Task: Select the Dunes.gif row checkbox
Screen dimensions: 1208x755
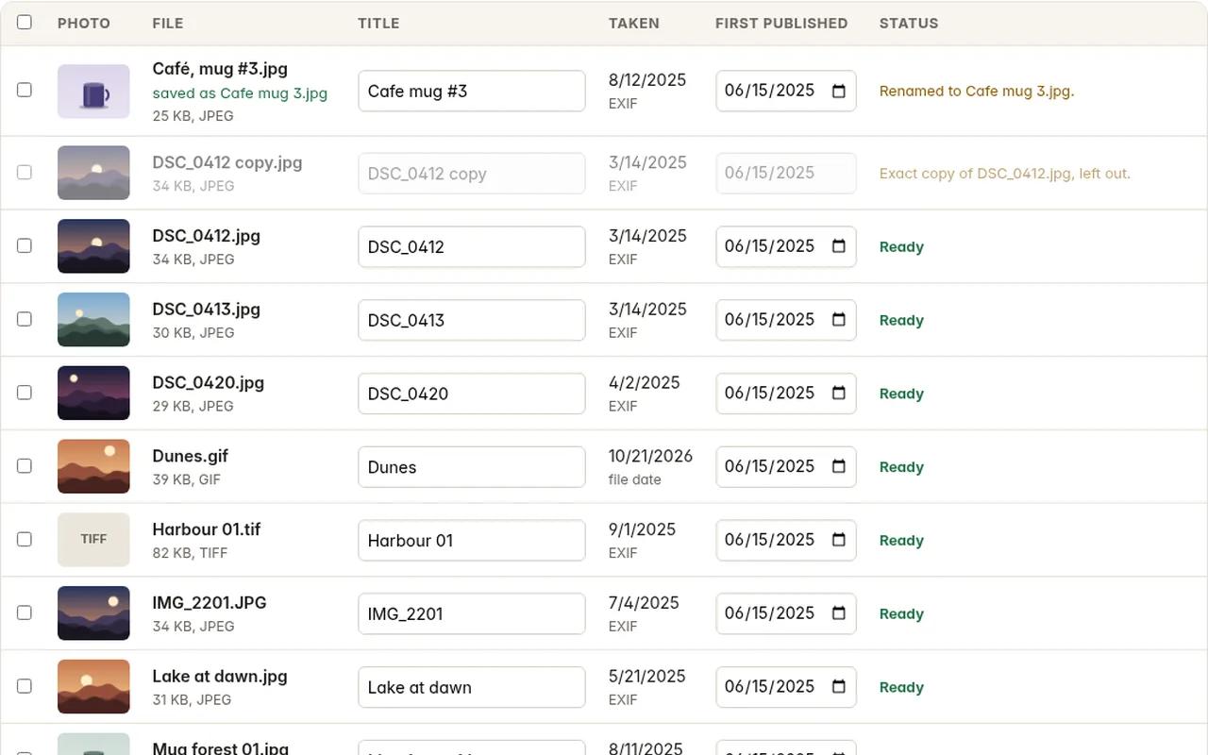Action: [25, 465]
